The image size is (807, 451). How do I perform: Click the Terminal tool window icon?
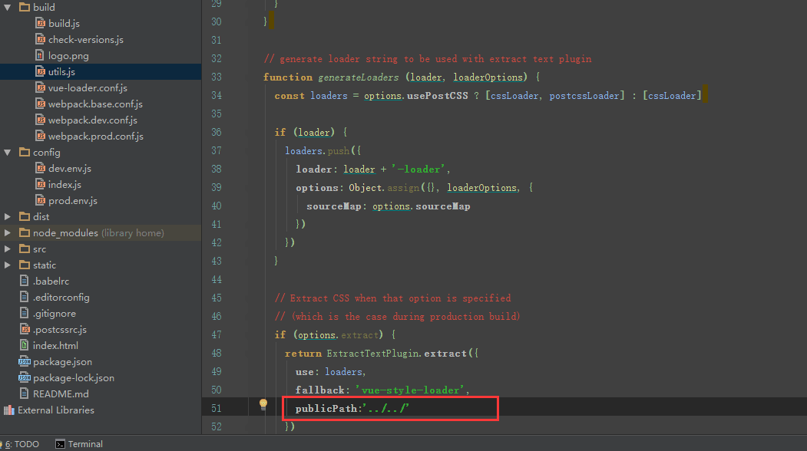60,444
